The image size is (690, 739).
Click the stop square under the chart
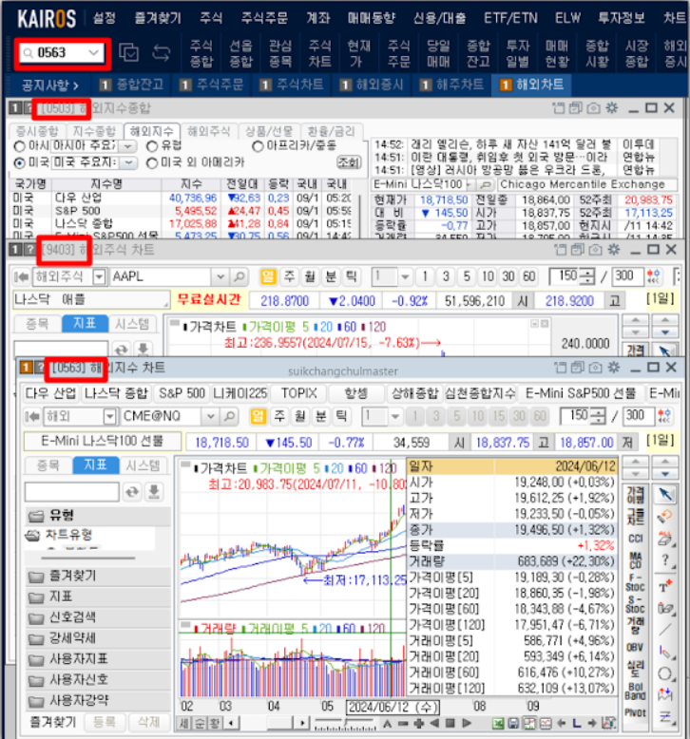450,723
